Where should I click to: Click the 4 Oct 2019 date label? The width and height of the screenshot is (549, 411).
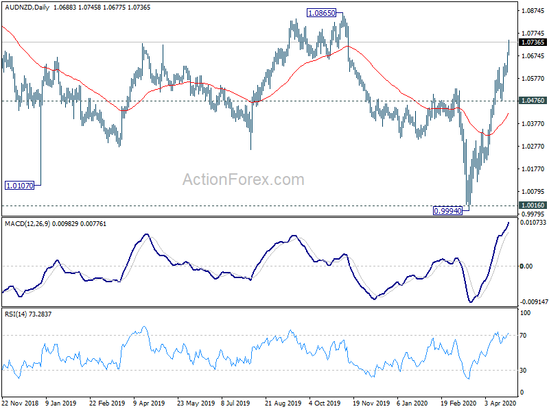[x=325, y=403]
